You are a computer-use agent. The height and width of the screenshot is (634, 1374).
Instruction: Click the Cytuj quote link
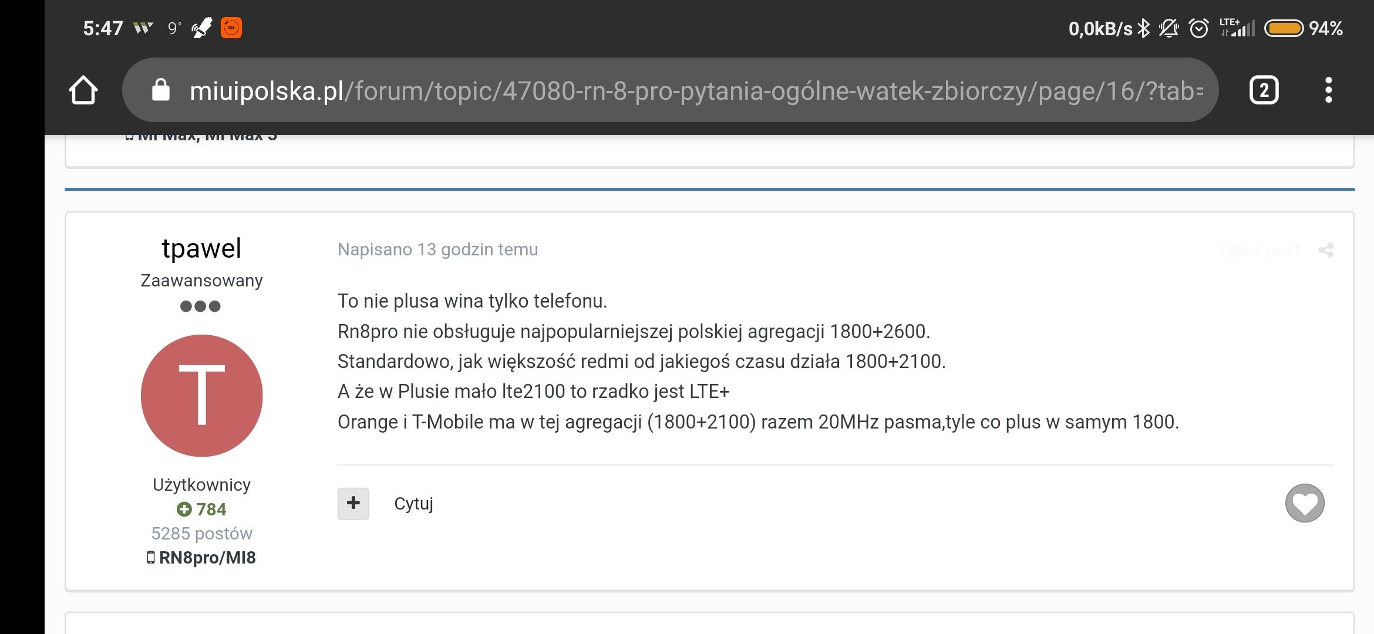pos(413,504)
